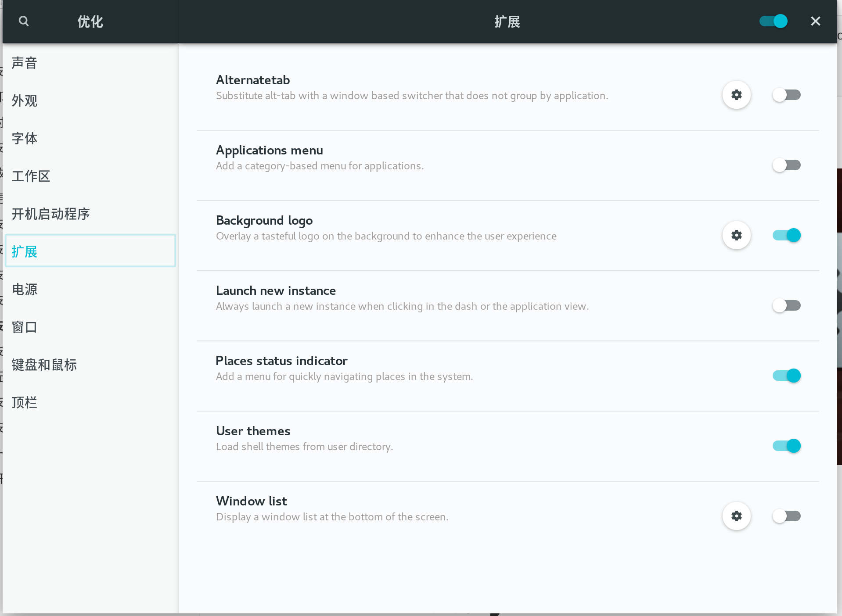
Task: Toggle the global extensions switch in header
Action: pos(774,21)
